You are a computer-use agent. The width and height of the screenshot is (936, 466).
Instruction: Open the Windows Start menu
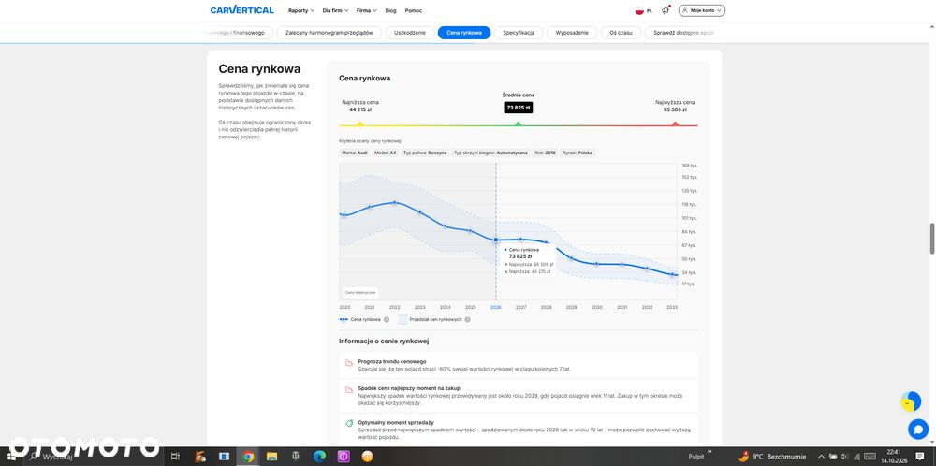click(12, 457)
